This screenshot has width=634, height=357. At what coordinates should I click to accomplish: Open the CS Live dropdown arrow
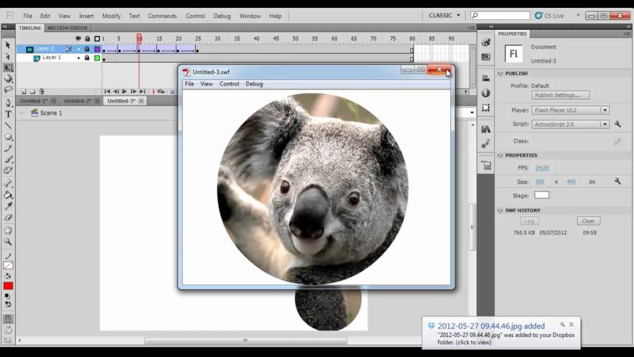[578, 15]
